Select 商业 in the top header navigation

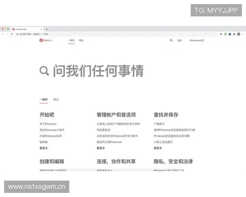[81, 40]
